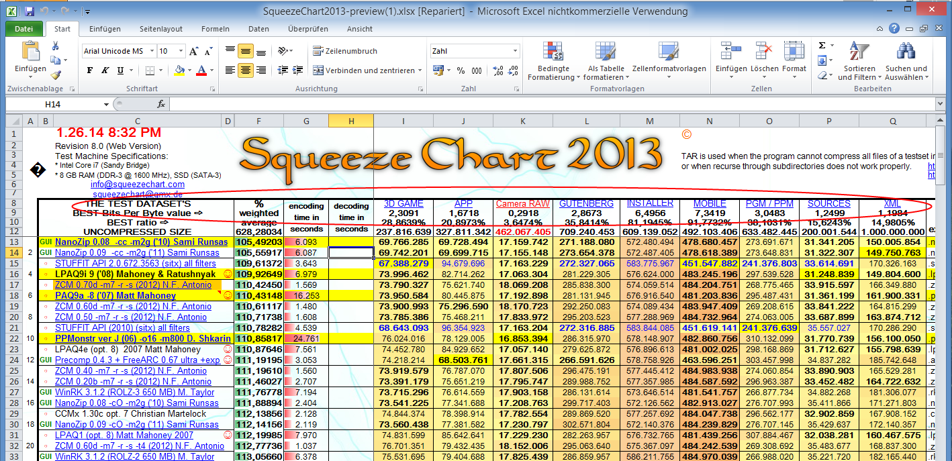The height and width of the screenshot is (461, 952).
Task: Open the Datei tab
Action: coord(24,29)
